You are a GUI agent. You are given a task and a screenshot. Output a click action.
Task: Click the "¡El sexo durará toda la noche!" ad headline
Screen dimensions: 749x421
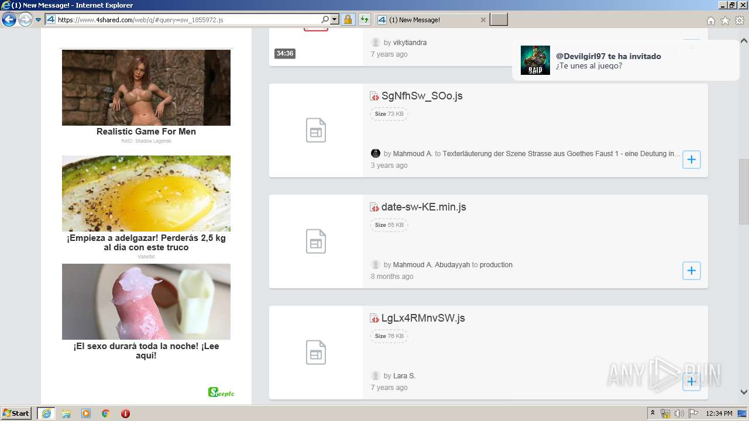(x=146, y=351)
